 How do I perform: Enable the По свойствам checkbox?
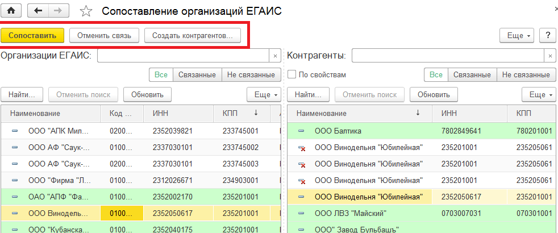292,74
